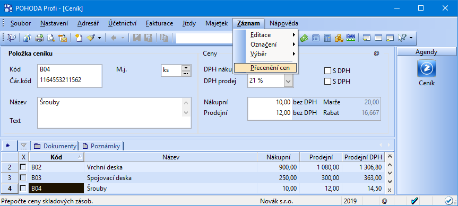Click the context help pointer icon
Viewport: 458px width, 206px height.
tap(402, 38)
